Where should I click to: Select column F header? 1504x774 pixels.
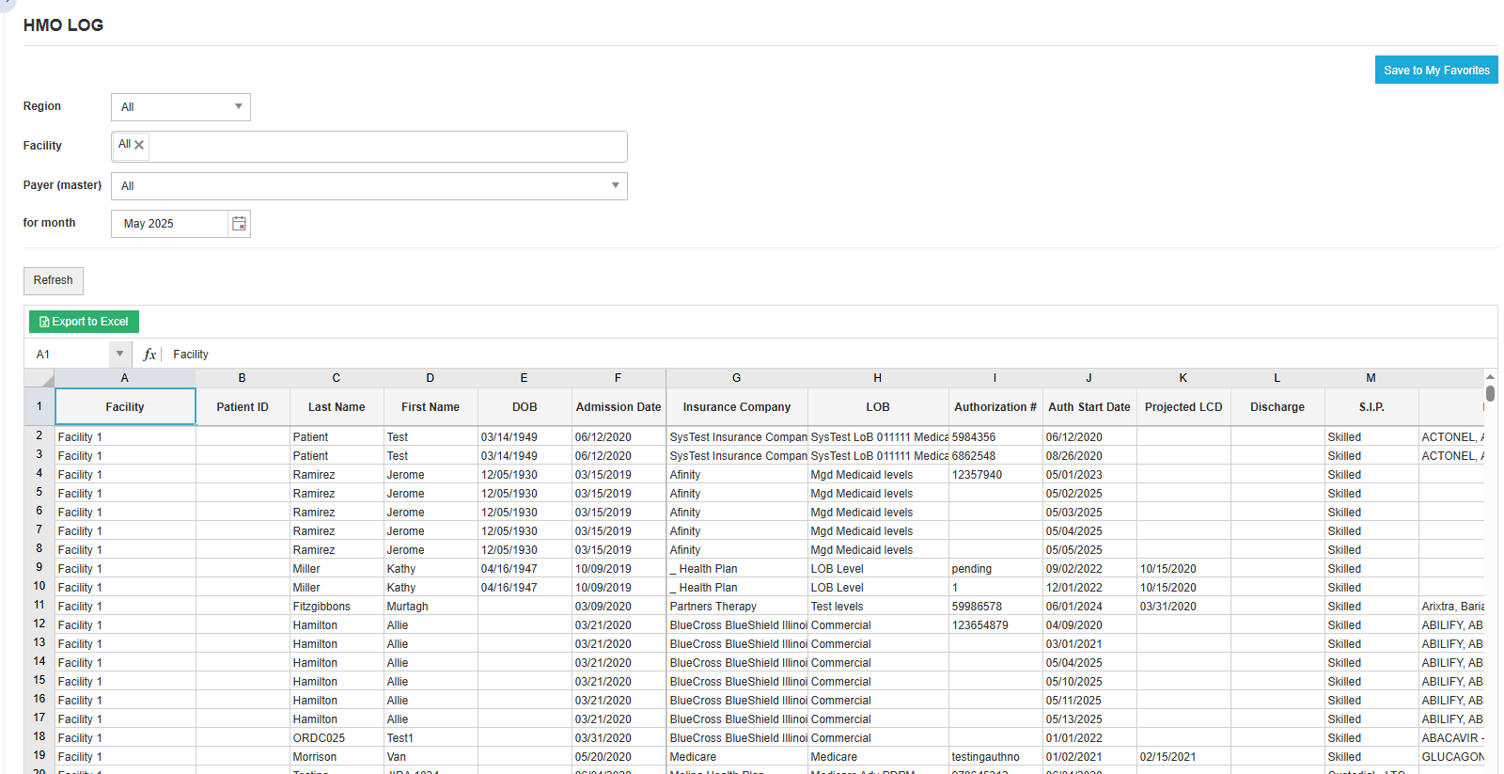coord(619,378)
